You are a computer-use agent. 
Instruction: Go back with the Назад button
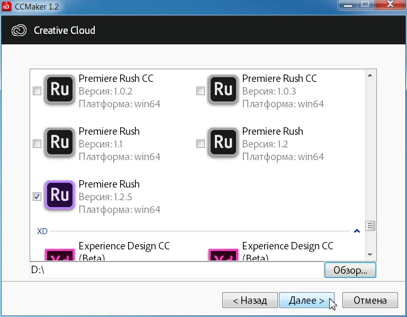pyautogui.click(x=250, y=300)
